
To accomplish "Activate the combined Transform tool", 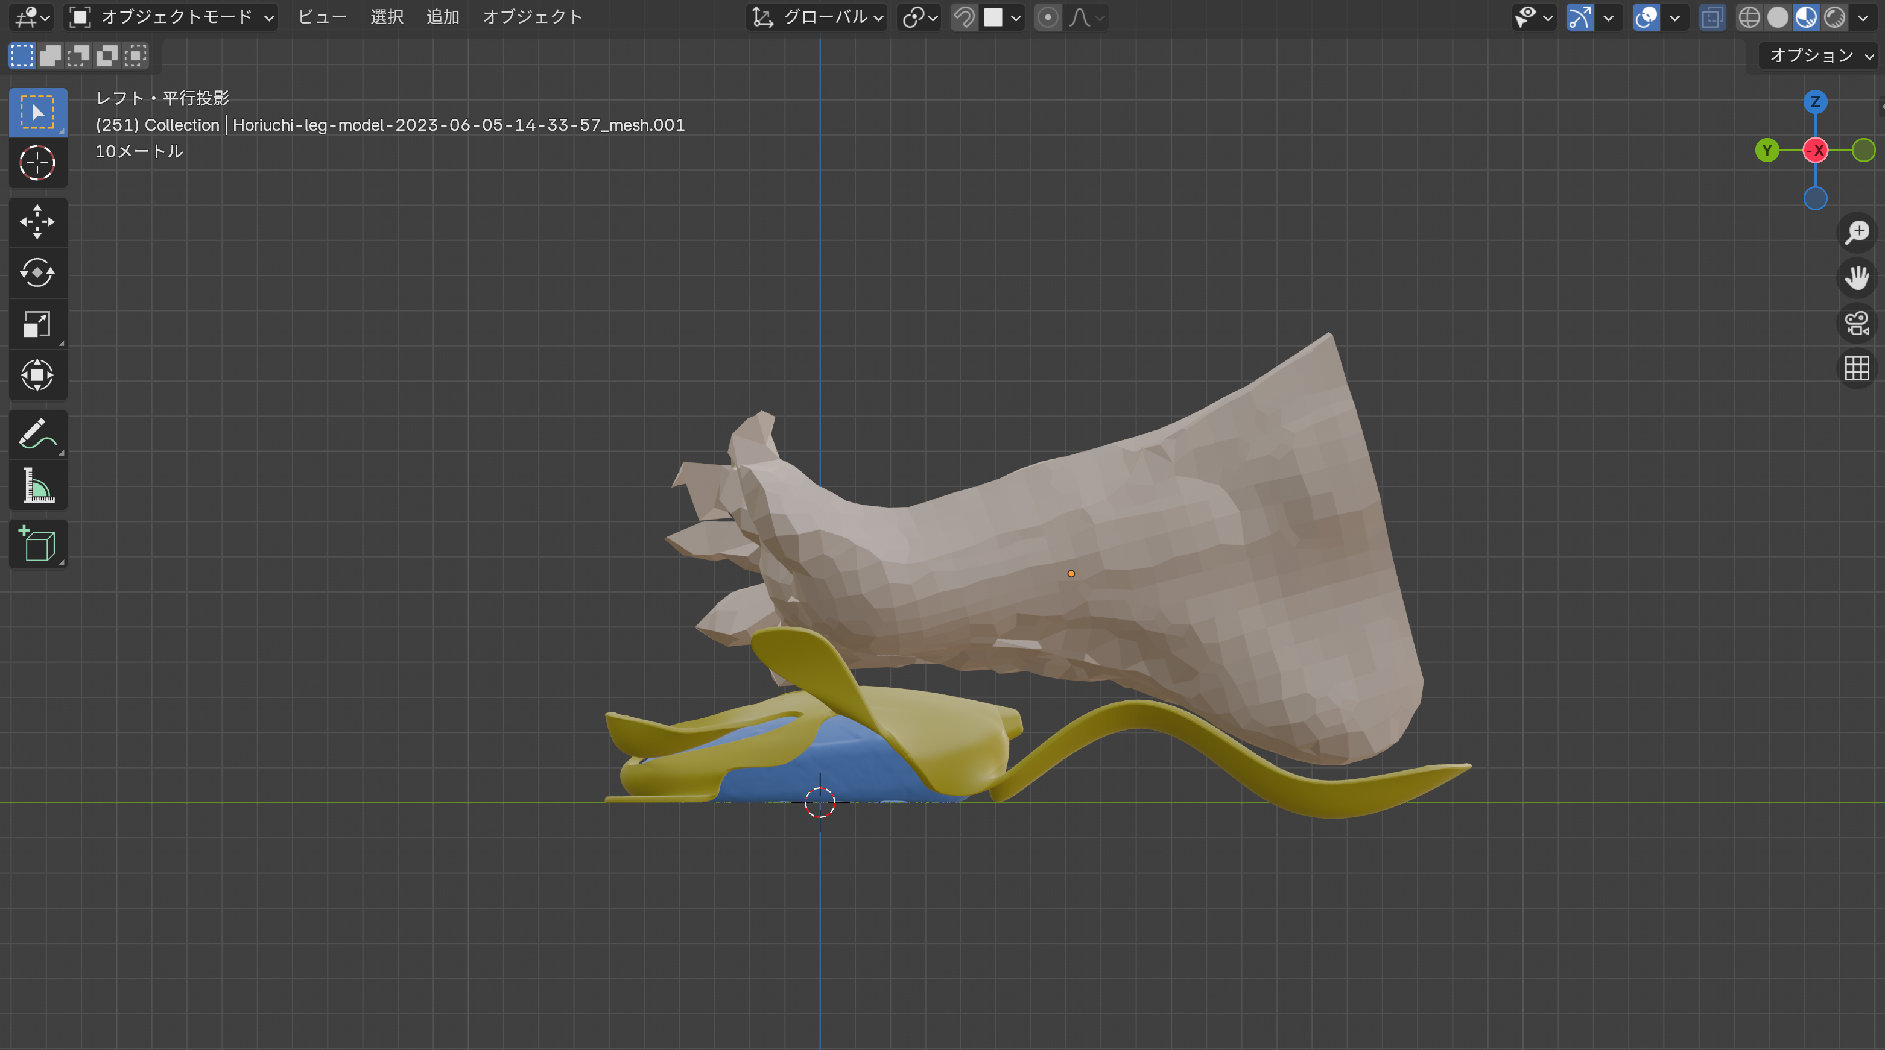I will (37, 375).
